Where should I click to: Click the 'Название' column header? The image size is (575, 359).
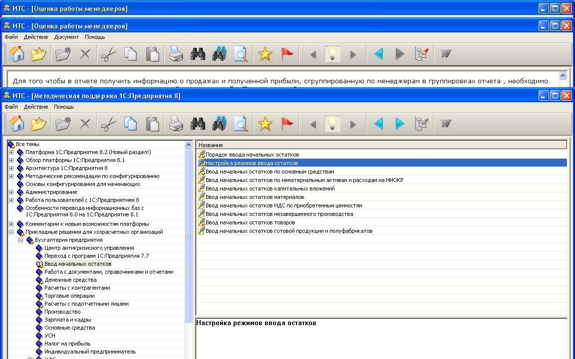coord(381,145)
